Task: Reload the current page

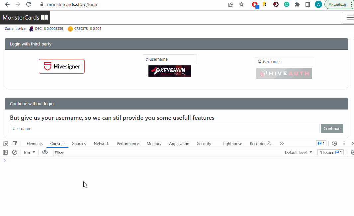Action: tap(29, 5)
